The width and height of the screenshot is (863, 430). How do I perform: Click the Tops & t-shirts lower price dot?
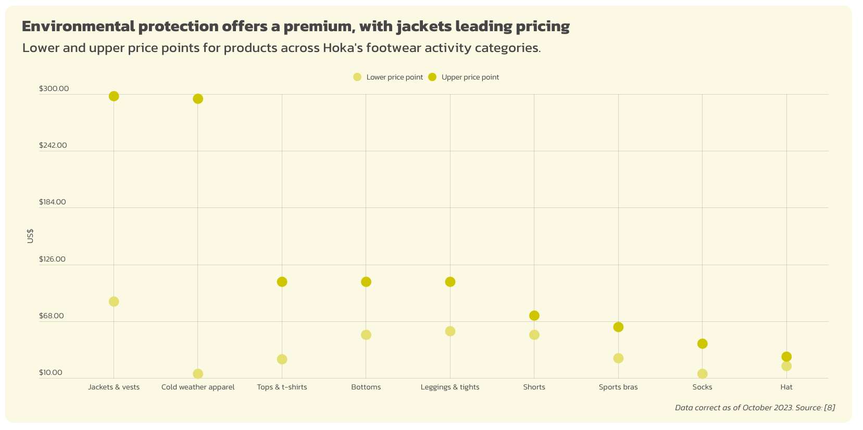click(282, 359)
